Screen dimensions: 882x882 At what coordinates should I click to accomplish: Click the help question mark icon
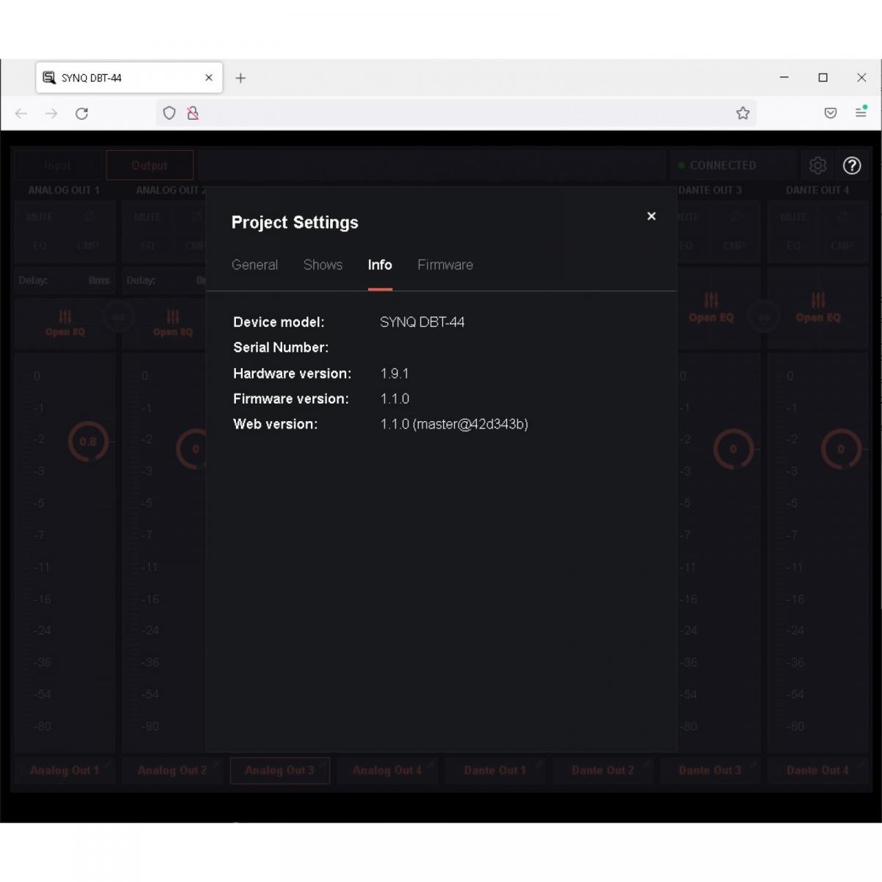pos(852,165)
